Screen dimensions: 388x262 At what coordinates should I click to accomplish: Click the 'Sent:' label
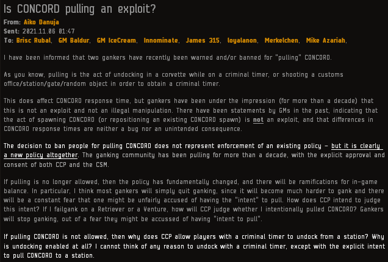(12, 32)
